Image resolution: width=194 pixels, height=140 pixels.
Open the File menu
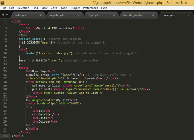[x=4, y=8]
